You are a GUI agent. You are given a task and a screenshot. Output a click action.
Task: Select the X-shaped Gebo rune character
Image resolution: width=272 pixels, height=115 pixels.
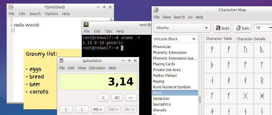245,96
